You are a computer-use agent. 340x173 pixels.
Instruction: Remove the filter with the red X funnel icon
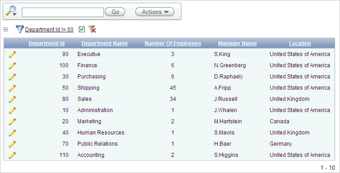coord(92,29)
